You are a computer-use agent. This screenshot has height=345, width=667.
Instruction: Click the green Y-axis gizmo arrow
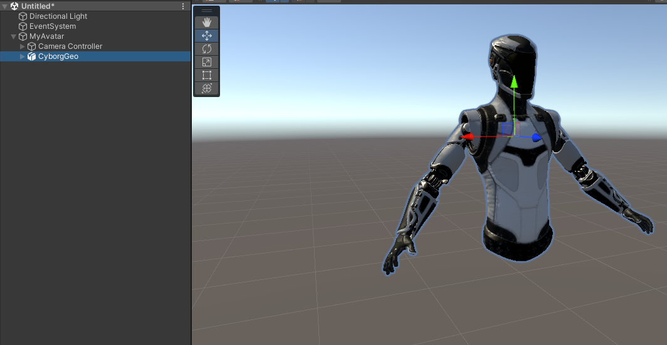[x=514, y=83]
